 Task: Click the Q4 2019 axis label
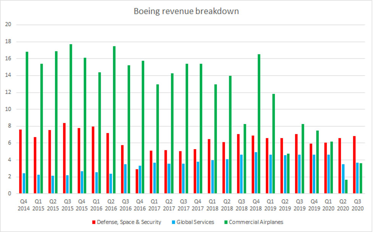[x=314, y=205]
